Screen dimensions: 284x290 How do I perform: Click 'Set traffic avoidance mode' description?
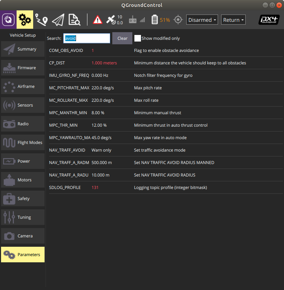coord(160,150)
